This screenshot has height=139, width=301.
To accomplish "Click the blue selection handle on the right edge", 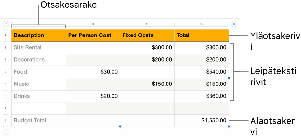I will pos(229,78).
